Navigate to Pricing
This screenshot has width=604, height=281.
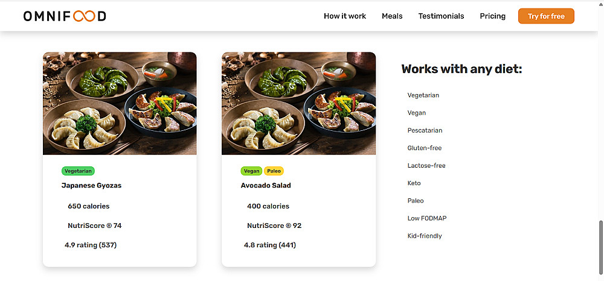pos(493,16)
